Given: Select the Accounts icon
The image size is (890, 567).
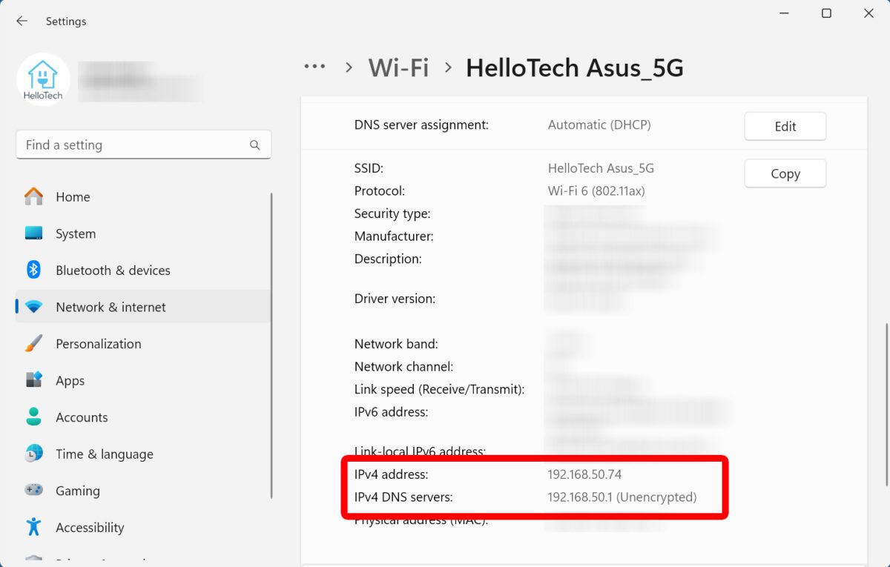Looking at the screenshot, I should (x=33, y=417).
